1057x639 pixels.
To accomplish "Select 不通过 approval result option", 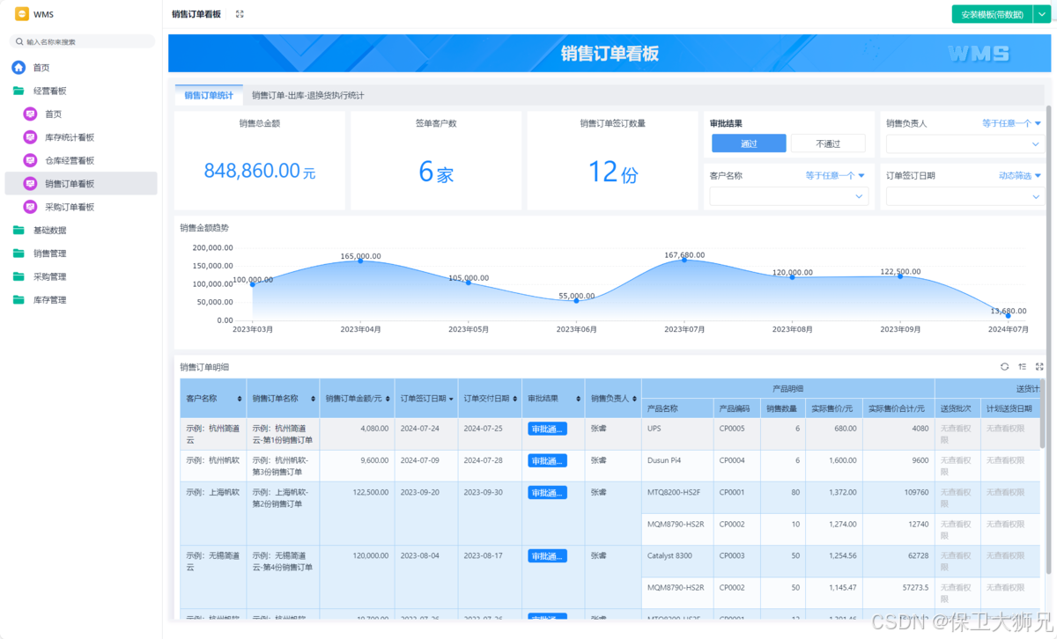I will tap(828, 143).
